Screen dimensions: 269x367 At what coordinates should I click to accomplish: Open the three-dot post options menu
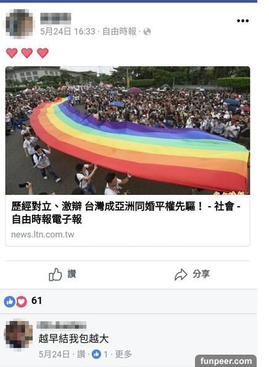click(x=242, y=21)
